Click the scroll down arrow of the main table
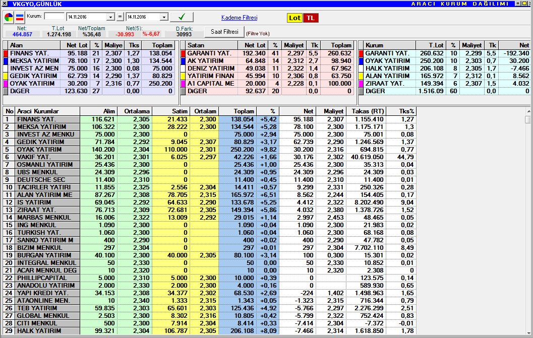 (x=528, y=333)
